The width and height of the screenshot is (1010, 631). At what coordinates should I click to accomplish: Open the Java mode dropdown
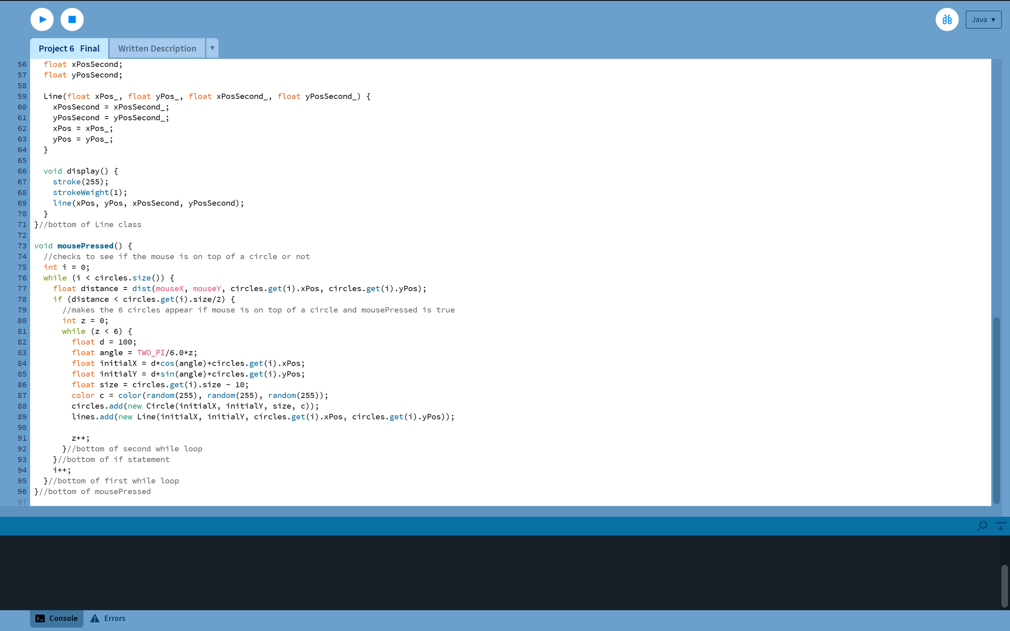tap(983, 20)
